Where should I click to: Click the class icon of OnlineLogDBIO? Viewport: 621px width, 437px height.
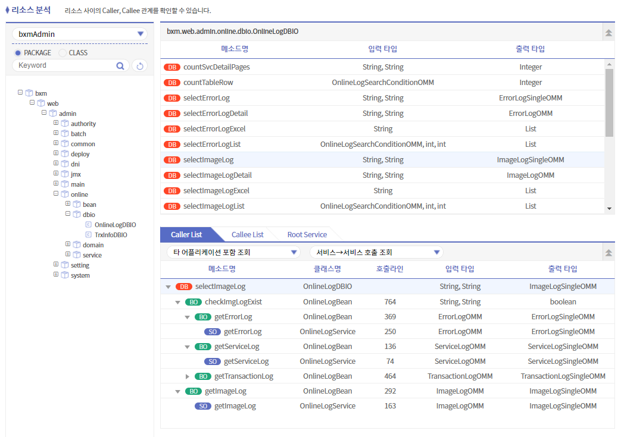88,225
